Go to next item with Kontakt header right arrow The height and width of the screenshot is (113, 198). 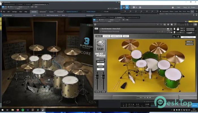click(161, 25)
